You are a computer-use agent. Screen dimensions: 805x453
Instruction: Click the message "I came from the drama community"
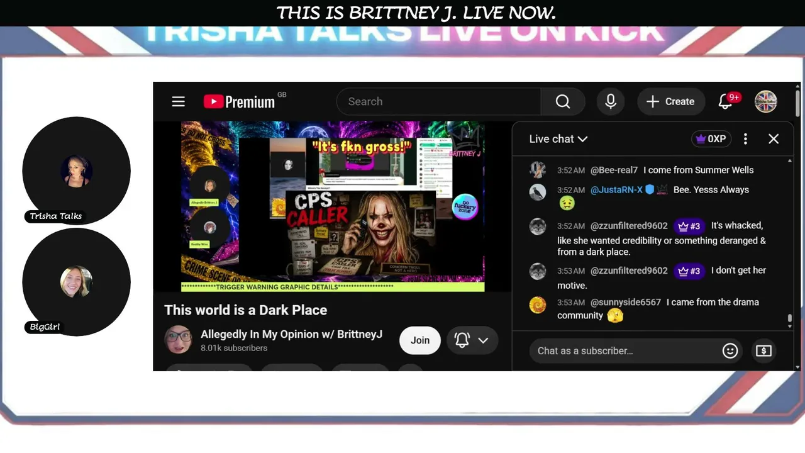click(658, 309)
